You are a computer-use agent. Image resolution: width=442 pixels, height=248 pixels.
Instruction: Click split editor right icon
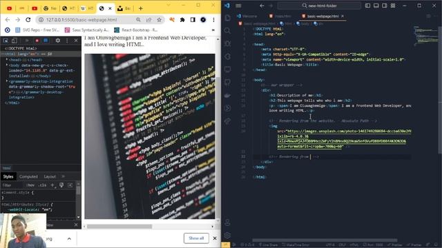(428, 17)
